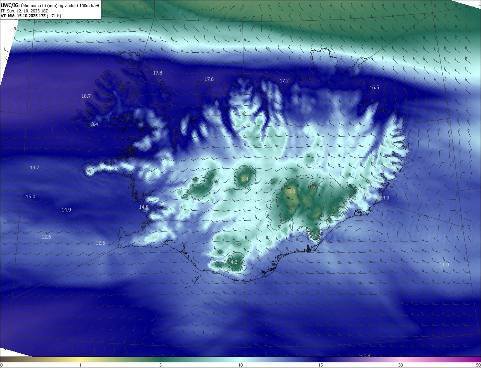Click the 3.4 value label on the glacier
This screenshot has width=481, height=368.
[x=245, y=179]
